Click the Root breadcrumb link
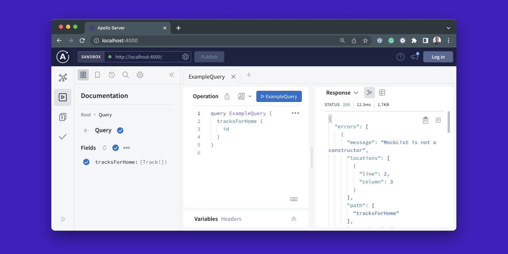 coord(86,115)
